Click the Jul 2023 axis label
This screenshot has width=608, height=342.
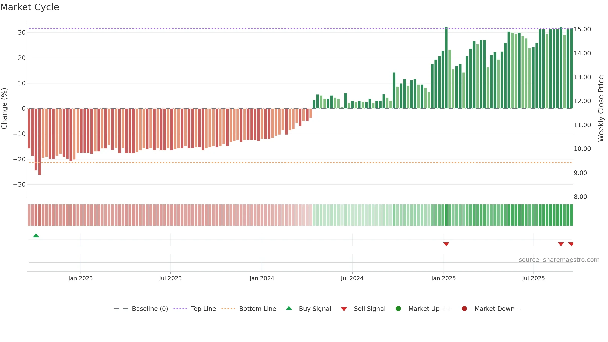(x=170, y=278)
